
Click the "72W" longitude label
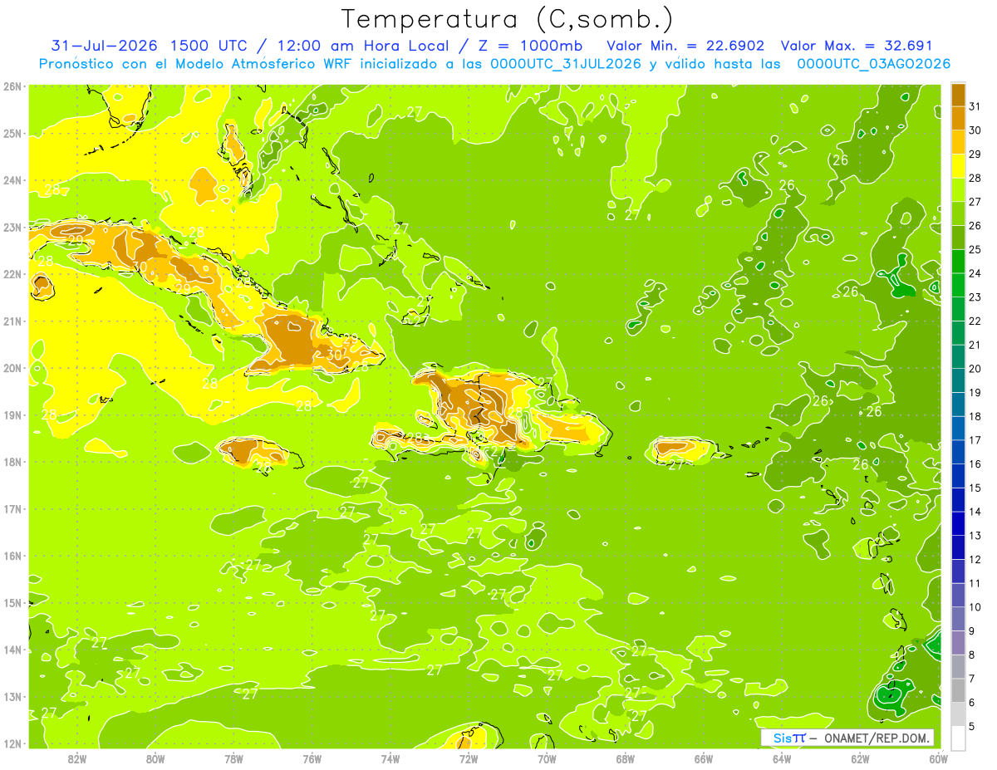(469, 758)
